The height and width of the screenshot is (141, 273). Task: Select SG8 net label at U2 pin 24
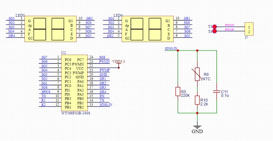102,57
